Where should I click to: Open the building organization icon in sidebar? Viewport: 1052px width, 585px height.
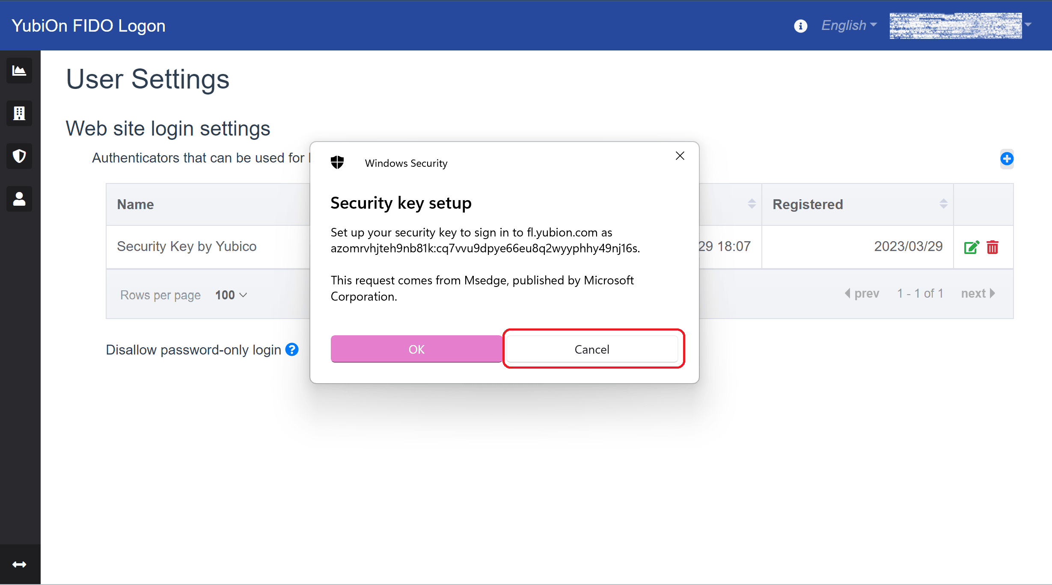(19, 113)
